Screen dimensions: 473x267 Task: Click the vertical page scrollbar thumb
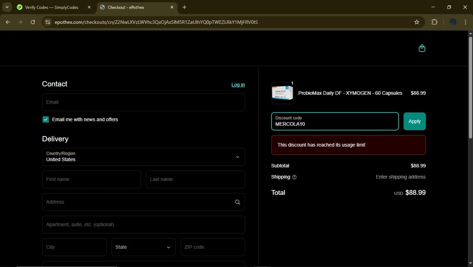pos(470,87)
